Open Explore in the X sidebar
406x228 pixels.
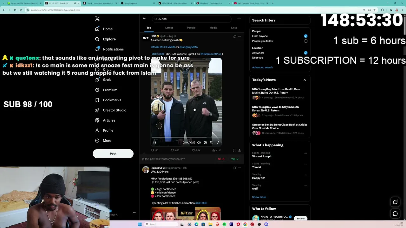point(105,39)
